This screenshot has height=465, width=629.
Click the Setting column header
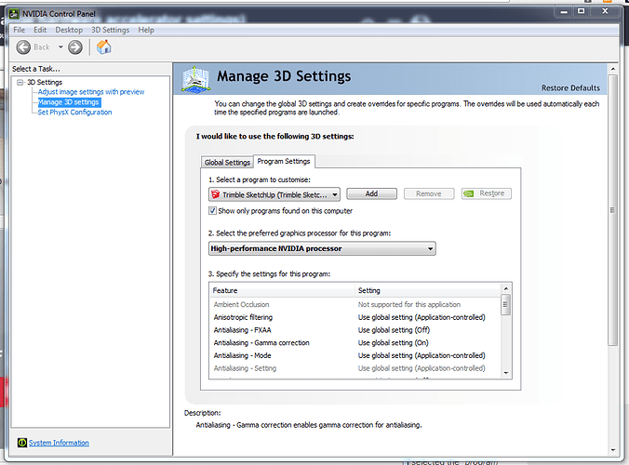tap(428, 290)
